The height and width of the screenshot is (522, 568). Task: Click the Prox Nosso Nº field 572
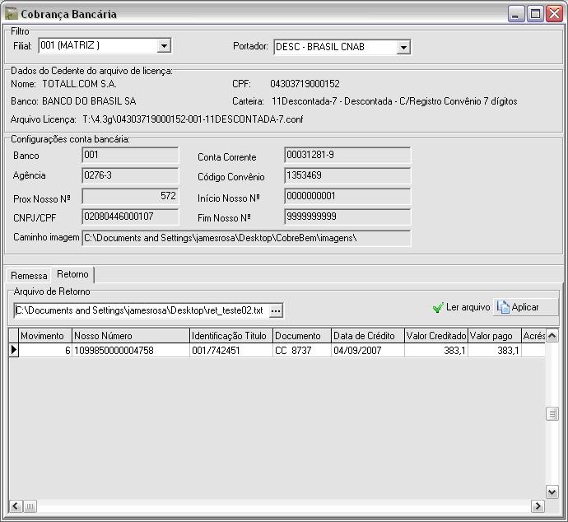130,196
